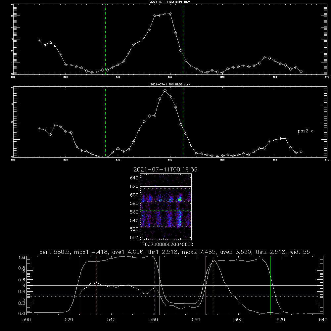The height and width of the screenshot is (331, 331).
Task: Click the highest diamond marker in the dusk plot
Action: (165, 91)
